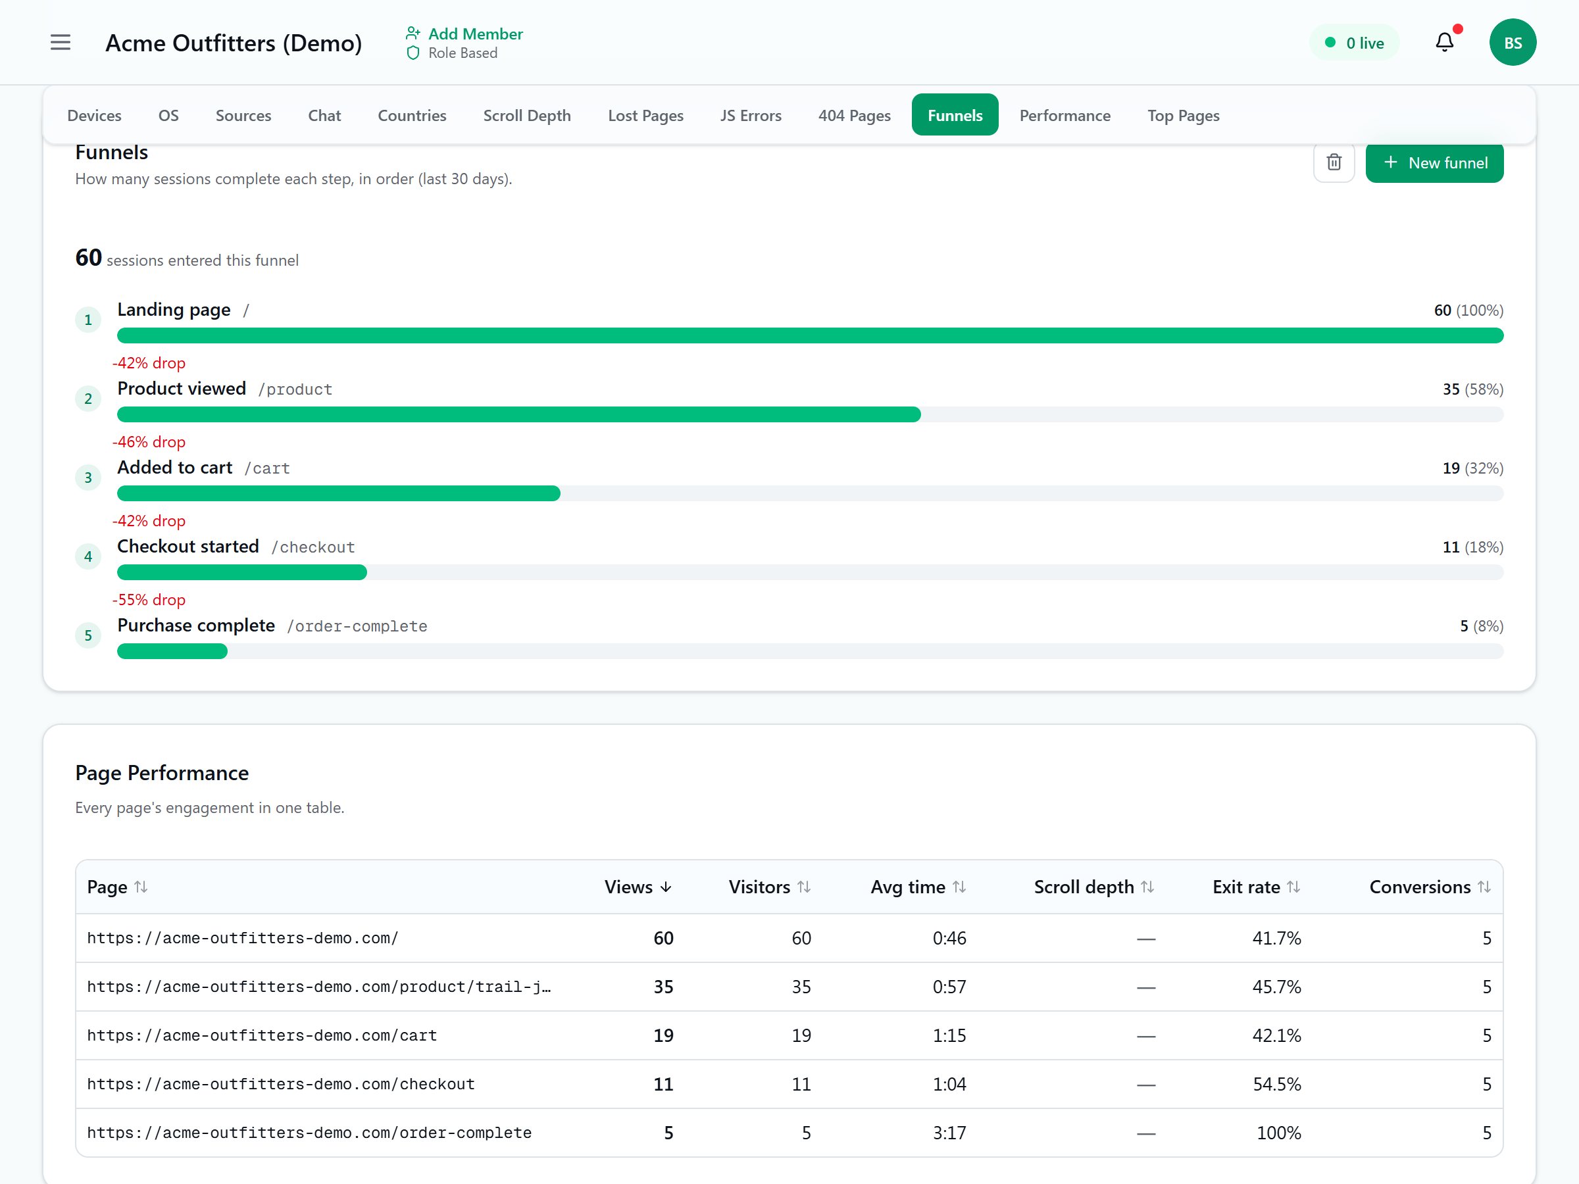This screenshot has width=1579, height=1184.
Task: Switch to the Devices tab
Action: [x=94, y=116]
